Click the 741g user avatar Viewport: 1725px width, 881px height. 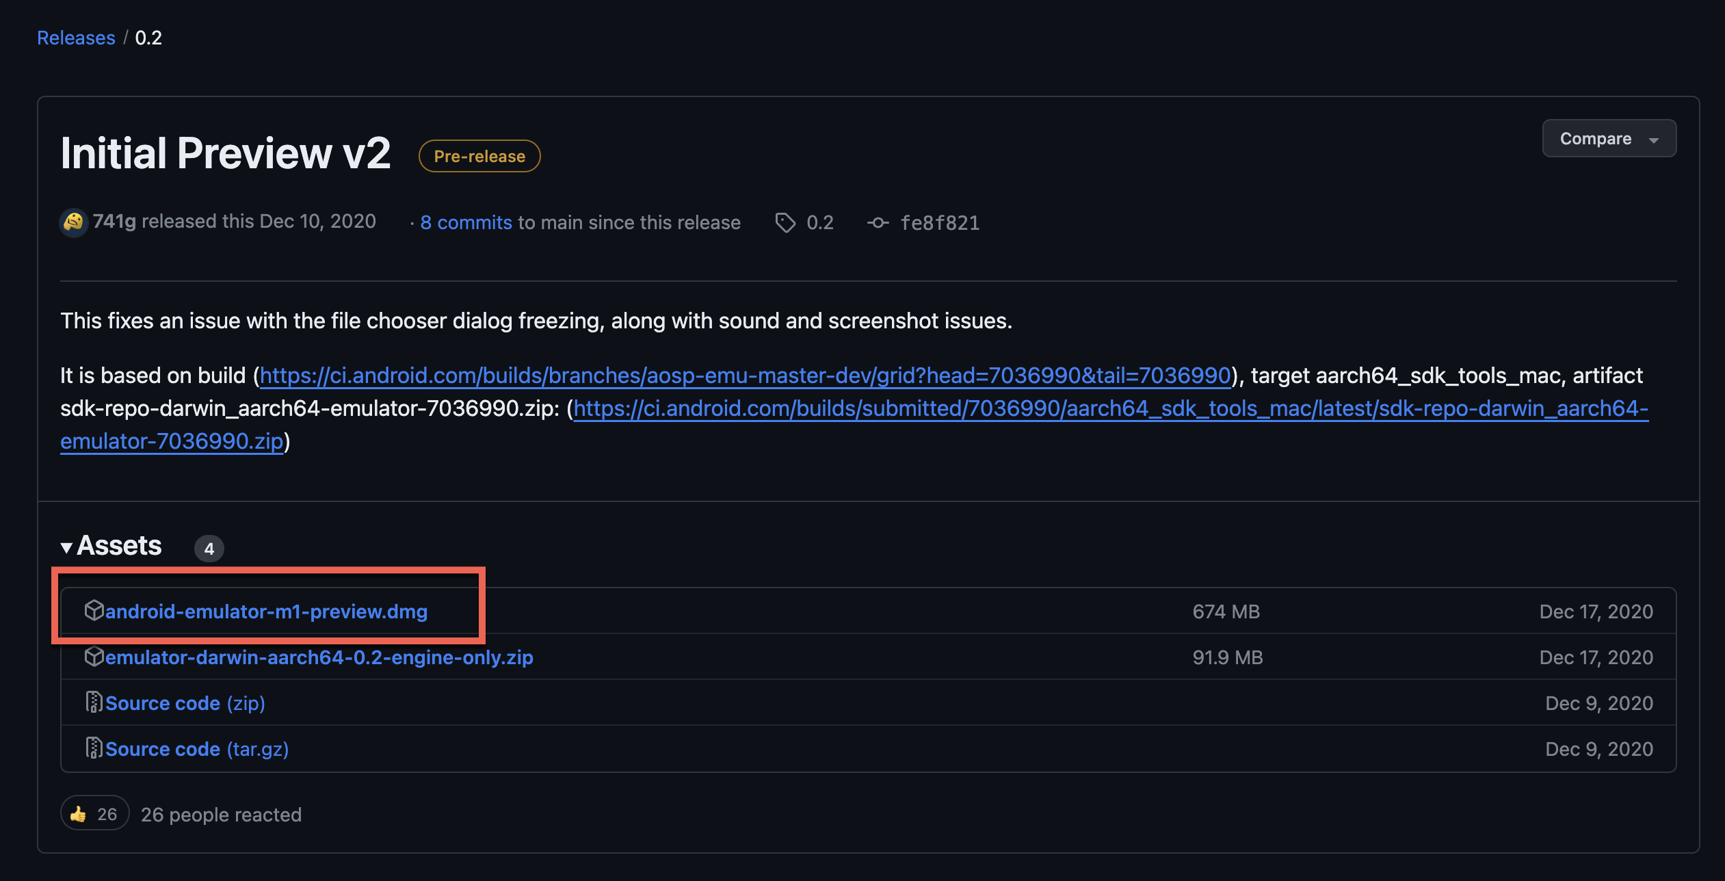pyautogui.click(x=73, y=222)
